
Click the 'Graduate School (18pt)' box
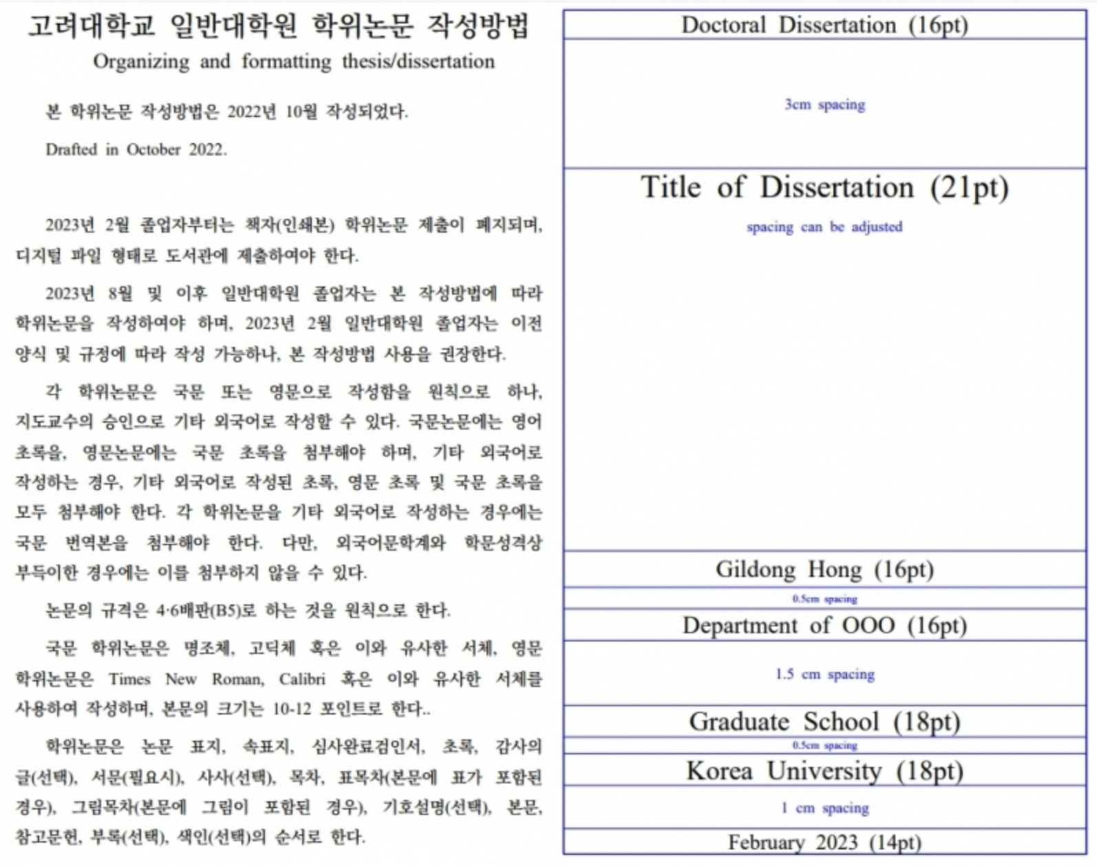(x=824, y=721)
